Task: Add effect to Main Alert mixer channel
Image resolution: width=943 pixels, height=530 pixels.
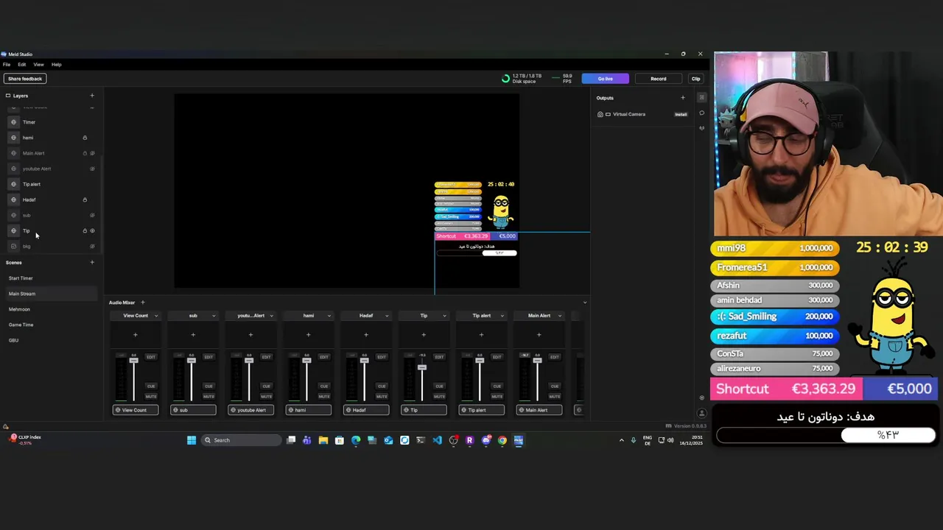Action: (x=539, y=335)
